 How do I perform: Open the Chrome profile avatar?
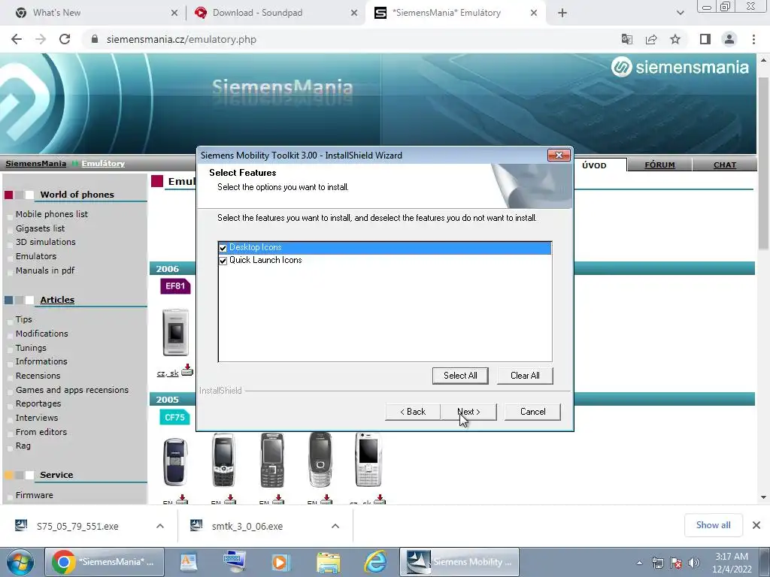click(729, 39)
